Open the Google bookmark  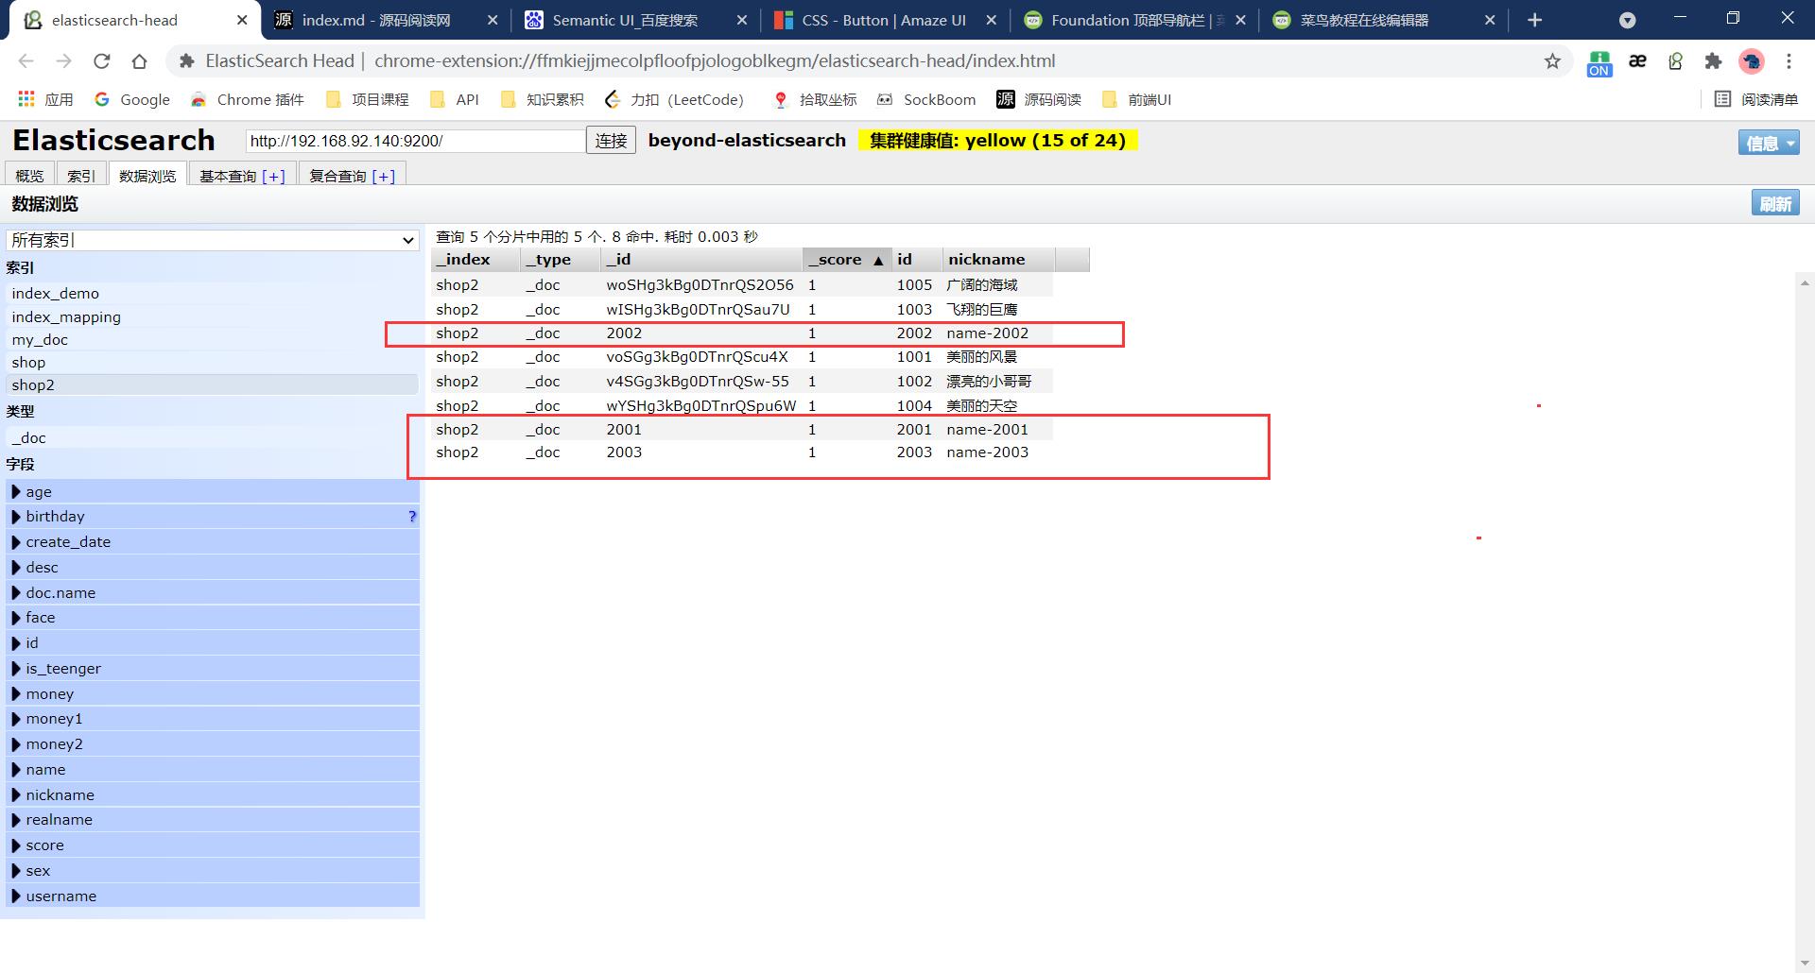132,99
